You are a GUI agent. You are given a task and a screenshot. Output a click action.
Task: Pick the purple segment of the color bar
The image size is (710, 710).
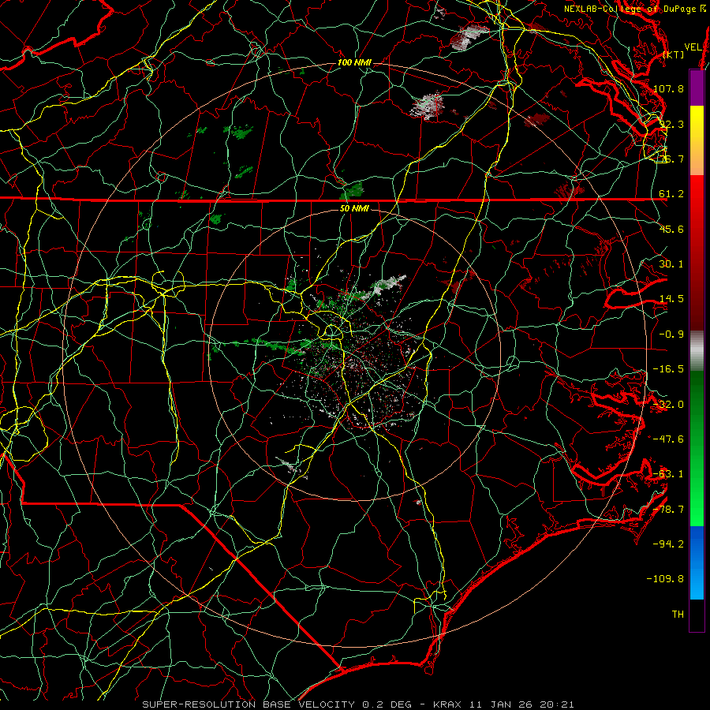coord(697,88)
